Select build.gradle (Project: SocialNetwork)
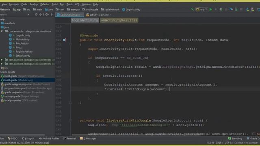 point(22,76)
